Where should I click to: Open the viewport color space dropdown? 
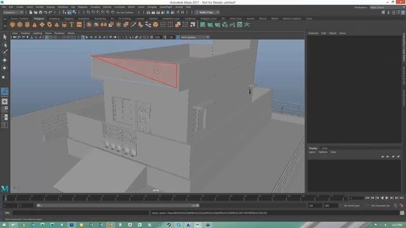[195, 37]
